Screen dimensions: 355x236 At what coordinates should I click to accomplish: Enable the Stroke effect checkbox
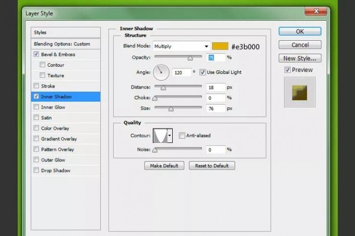point(36,86)
